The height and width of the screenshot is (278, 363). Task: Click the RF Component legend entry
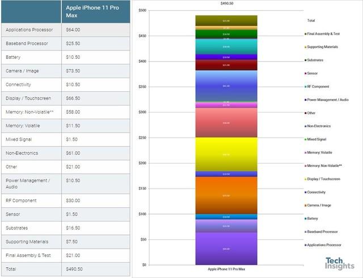point(316,87)
